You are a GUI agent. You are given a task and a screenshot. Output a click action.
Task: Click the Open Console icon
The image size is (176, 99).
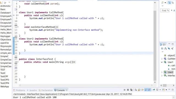(x=163, y=90)
